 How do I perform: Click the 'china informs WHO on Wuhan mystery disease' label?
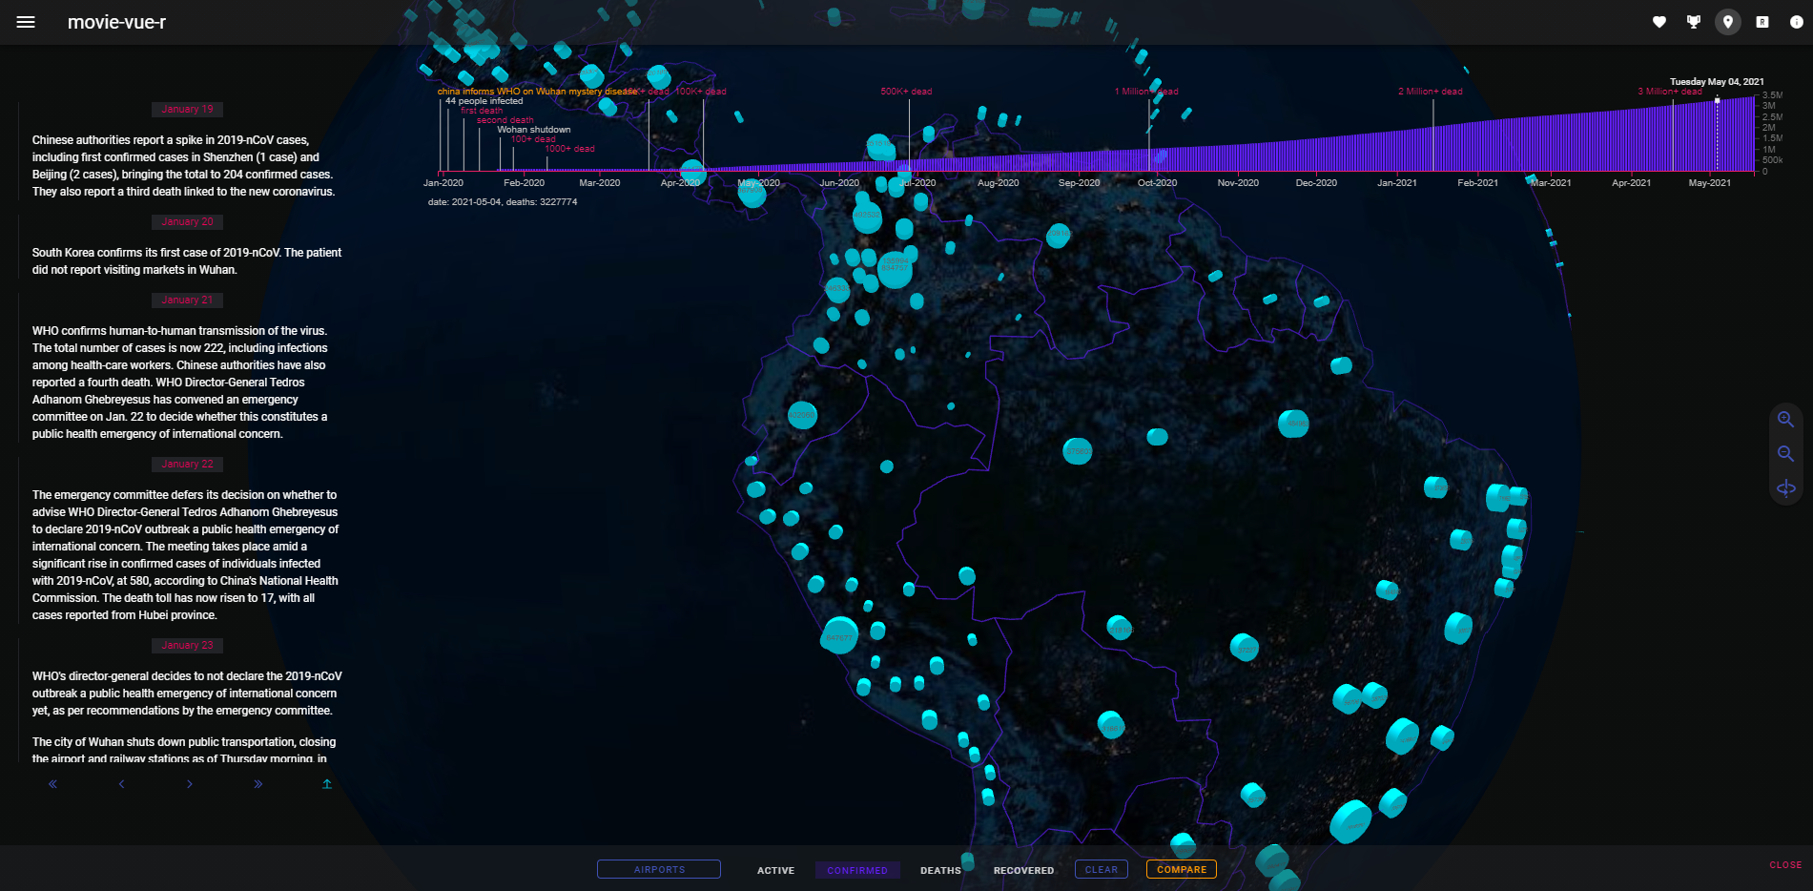pyautogui.click(x=537, y=92)
